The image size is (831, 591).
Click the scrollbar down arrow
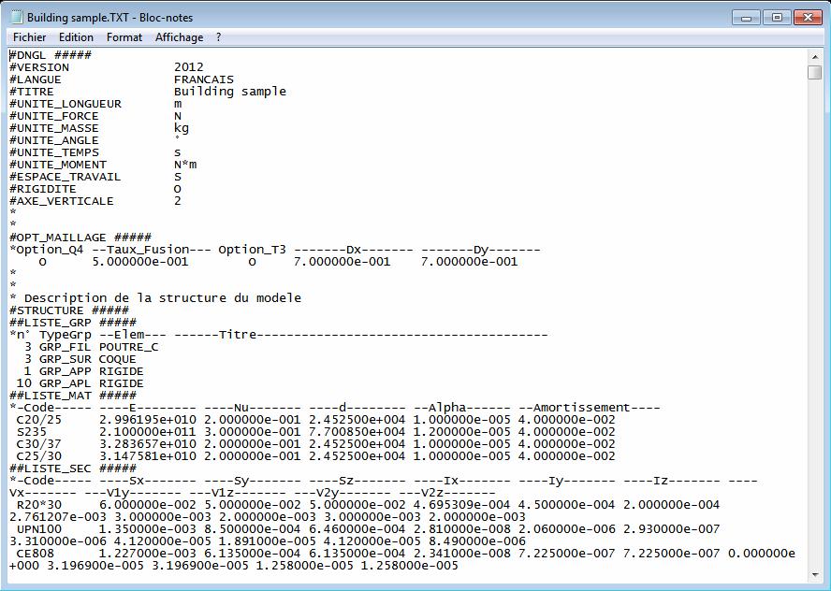[x=814, y=574]
